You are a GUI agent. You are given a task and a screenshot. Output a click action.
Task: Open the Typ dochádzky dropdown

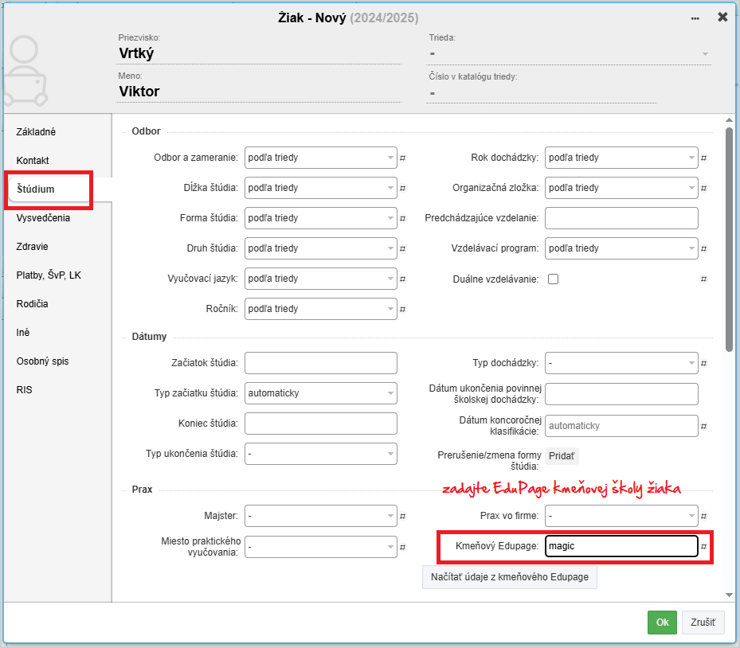click(x=621, y=363)
